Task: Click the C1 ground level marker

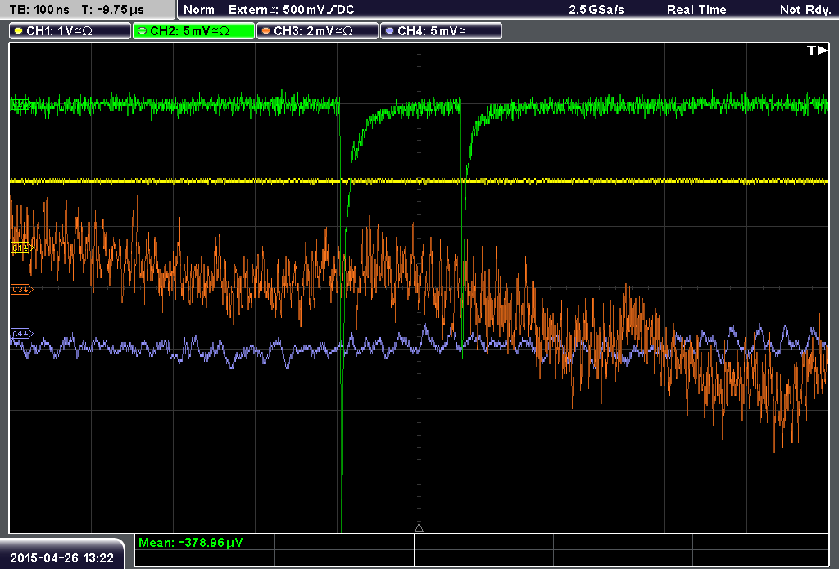Action: (x=21, y=247)
